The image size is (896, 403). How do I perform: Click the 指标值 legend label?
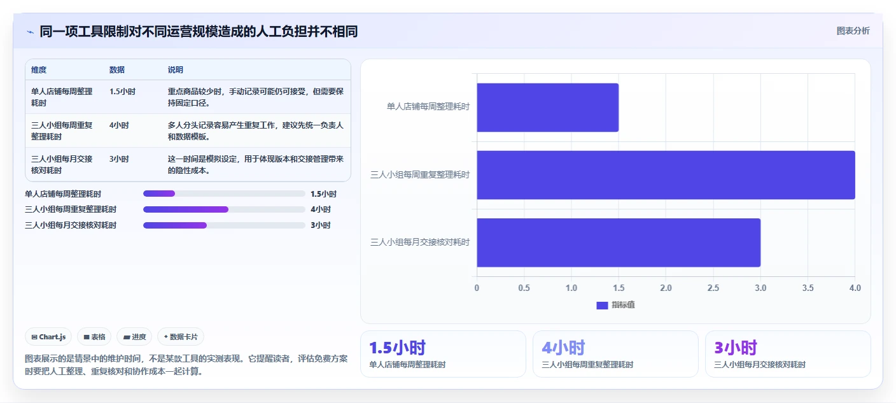point(623,305)
